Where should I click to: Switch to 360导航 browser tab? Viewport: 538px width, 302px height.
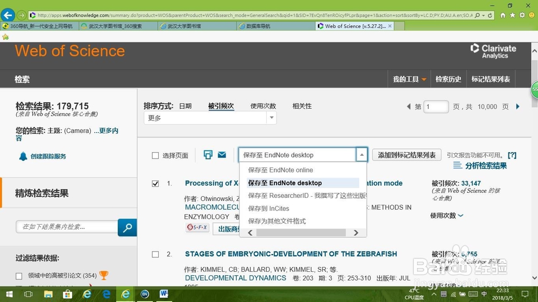(x=40, y=26)
